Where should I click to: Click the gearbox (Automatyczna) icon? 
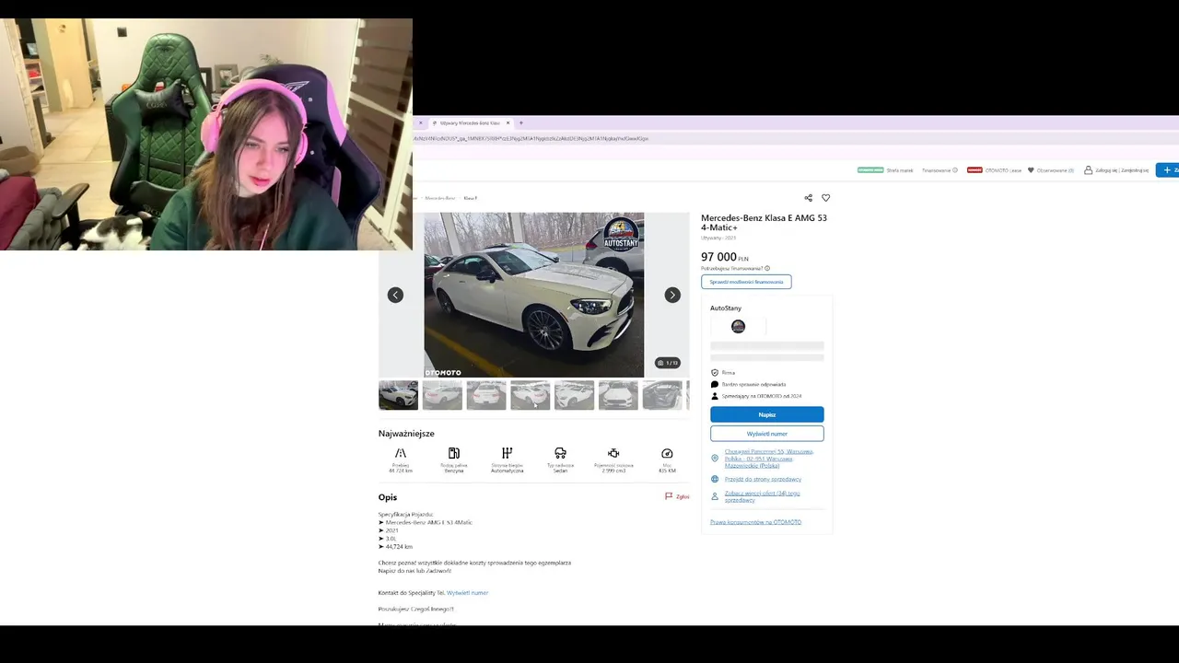[507, 453]
